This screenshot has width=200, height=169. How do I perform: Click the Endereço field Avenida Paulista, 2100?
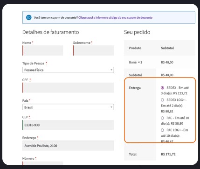[68, 146]
